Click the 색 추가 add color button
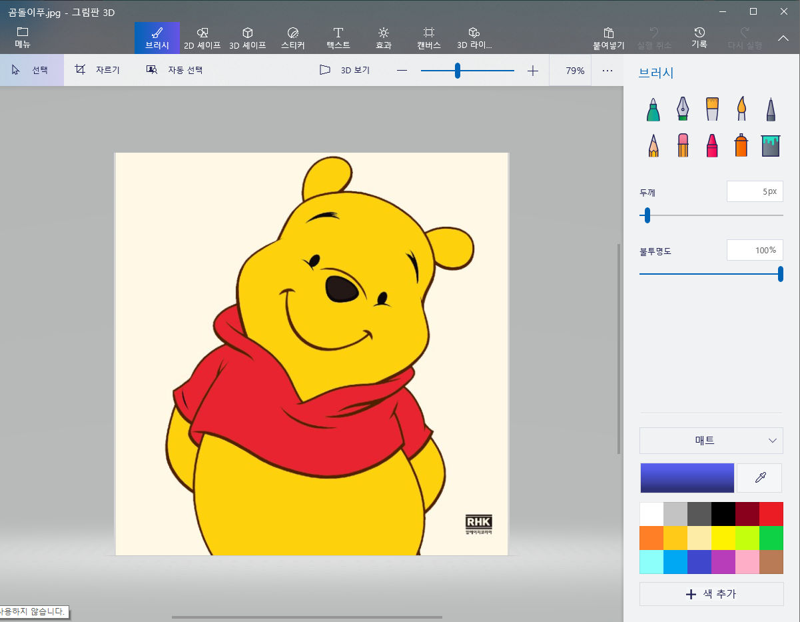The width and height of the screenshot is (800, 622). [x=711, y=594]
